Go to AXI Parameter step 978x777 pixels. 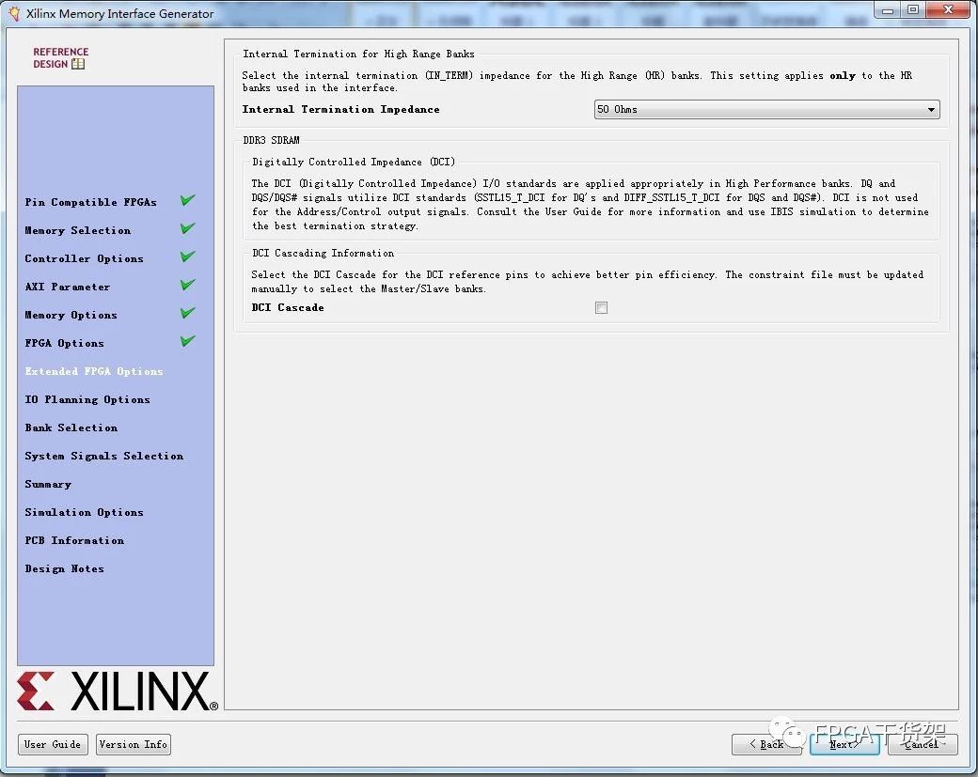coord(68,287)
